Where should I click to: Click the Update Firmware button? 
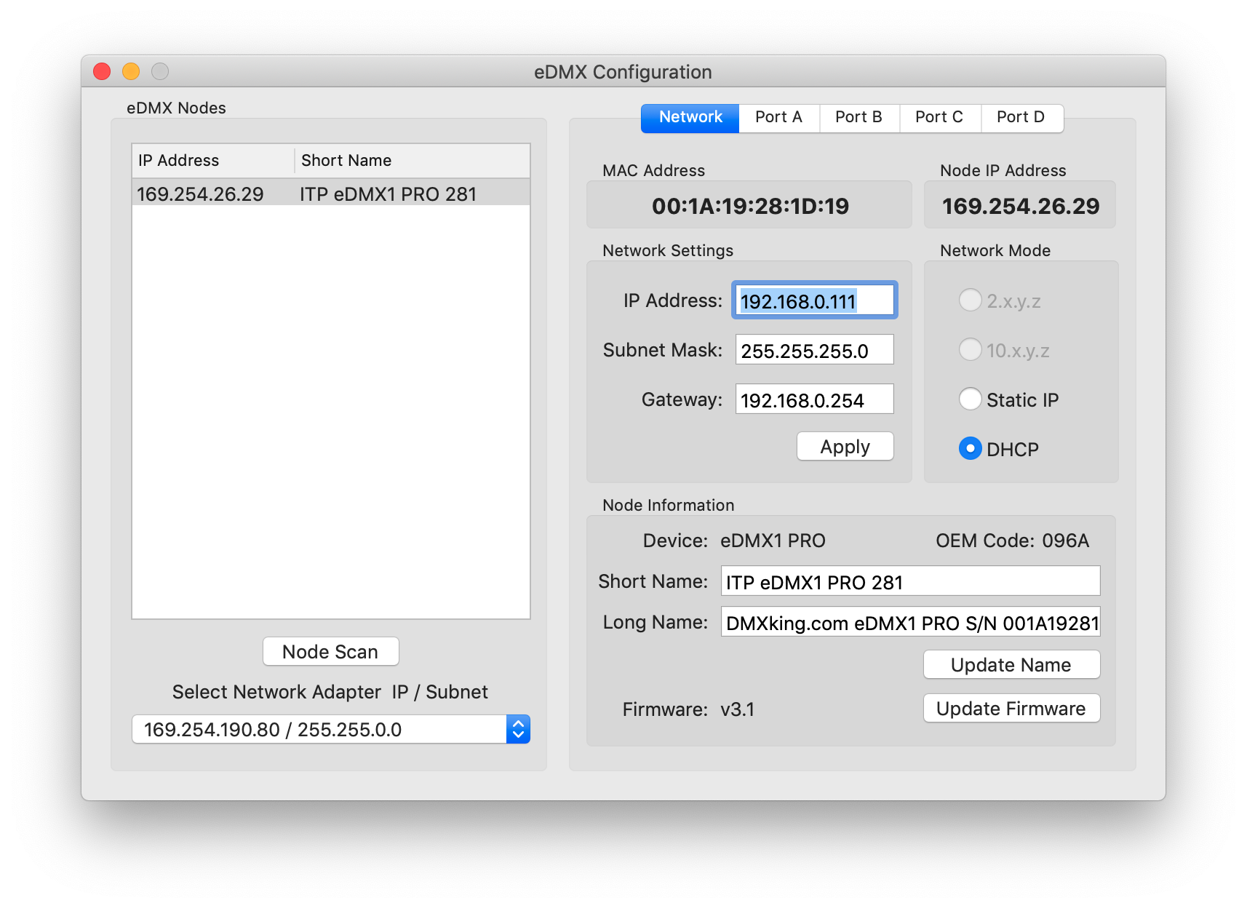point(1011,708)
